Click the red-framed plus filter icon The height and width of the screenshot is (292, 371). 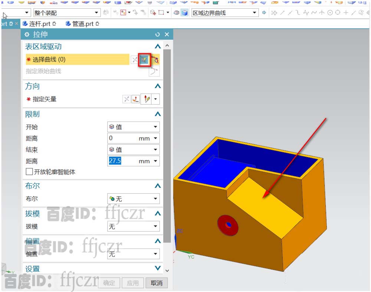pos(123,13)
